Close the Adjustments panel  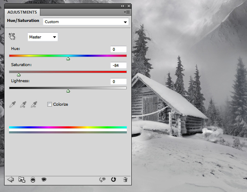click(129, 6)
